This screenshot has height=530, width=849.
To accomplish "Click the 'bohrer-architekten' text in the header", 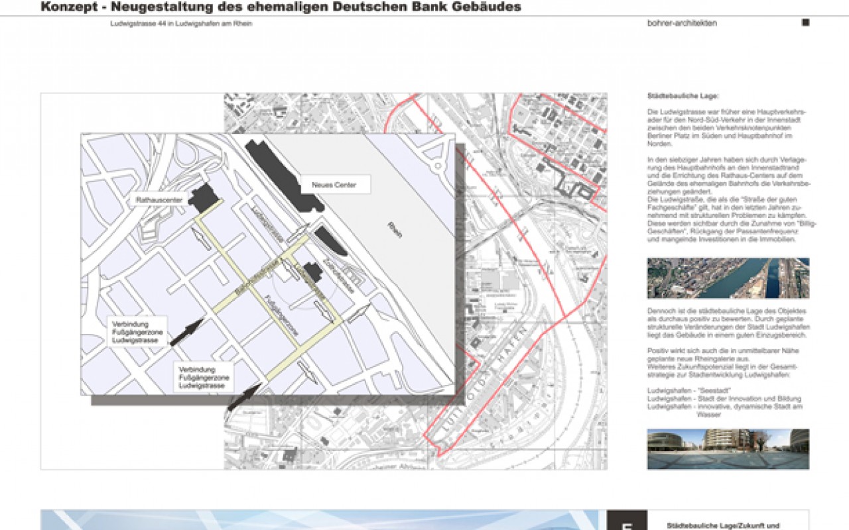I will pos(682,23).
